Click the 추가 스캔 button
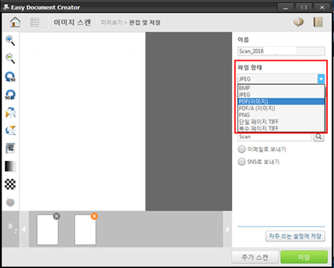This screenshot has height=268, width=334. (x=255, y=257)
